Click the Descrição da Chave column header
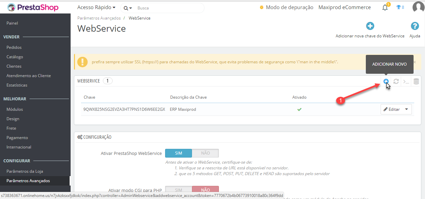Viewport: 425px width, 199px height. coord(188,97)
